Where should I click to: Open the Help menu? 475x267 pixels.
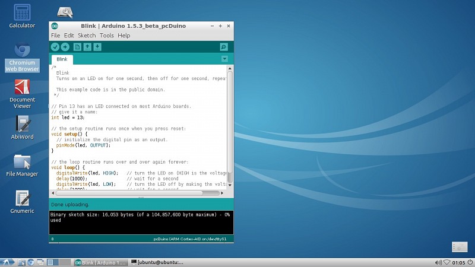124,36
